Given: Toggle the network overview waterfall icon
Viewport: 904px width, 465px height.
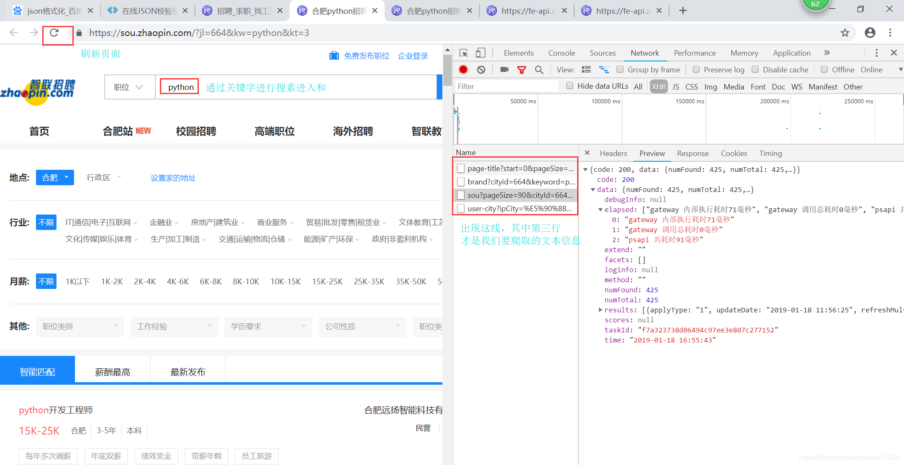Looking at the screenshot, I should (604, 70).
